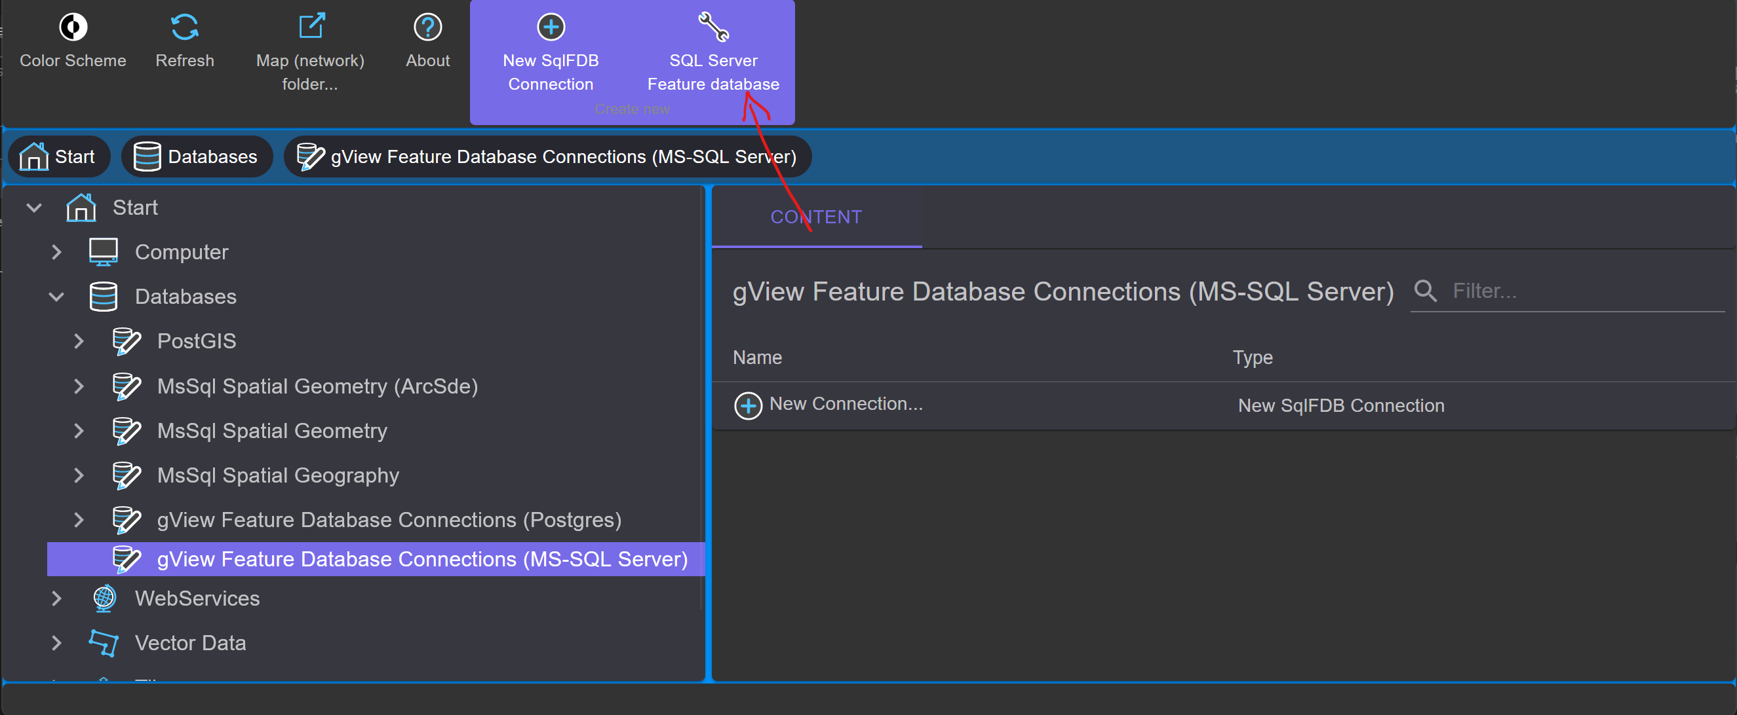Select Start text in the tree
The image size is (1737, 715).
[x=135, y=207]
